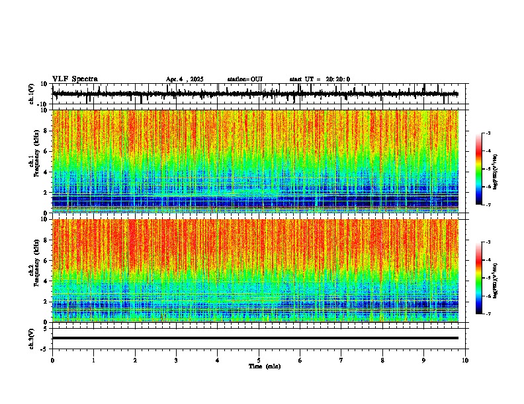Image resolution: width=524 pixels, height=404 pixels.
Task: Click the "6" minute tick on time axis
Action: [300, 360]
